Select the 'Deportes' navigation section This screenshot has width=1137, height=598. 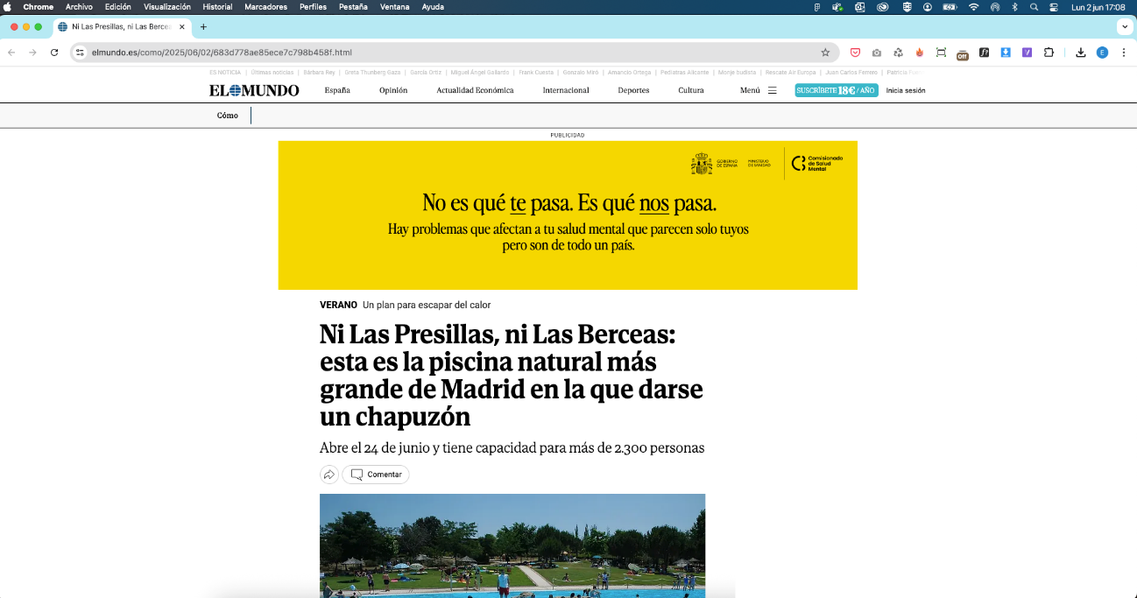633,90
